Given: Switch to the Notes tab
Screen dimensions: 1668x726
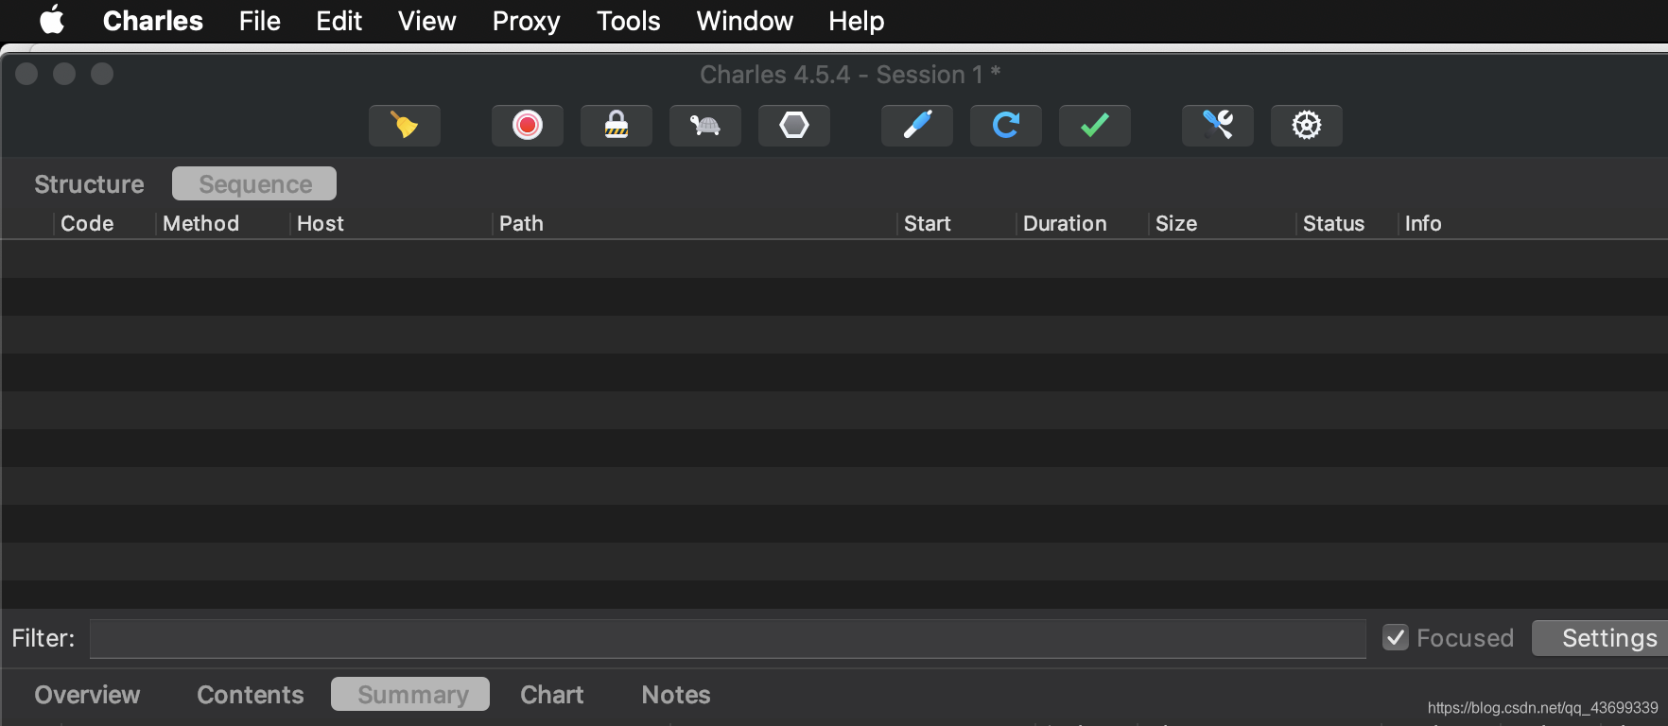Looking at the screenshot, I should 676,695.
